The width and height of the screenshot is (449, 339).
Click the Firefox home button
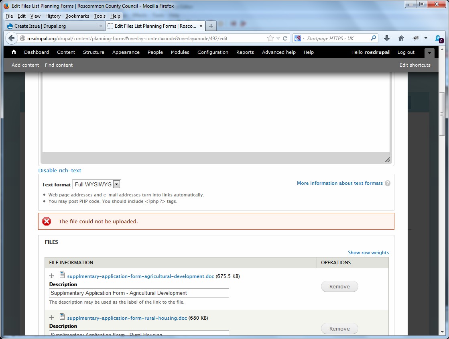pos(401,38)
